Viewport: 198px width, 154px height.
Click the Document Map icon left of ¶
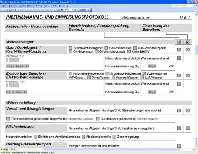tap(59, 10)
